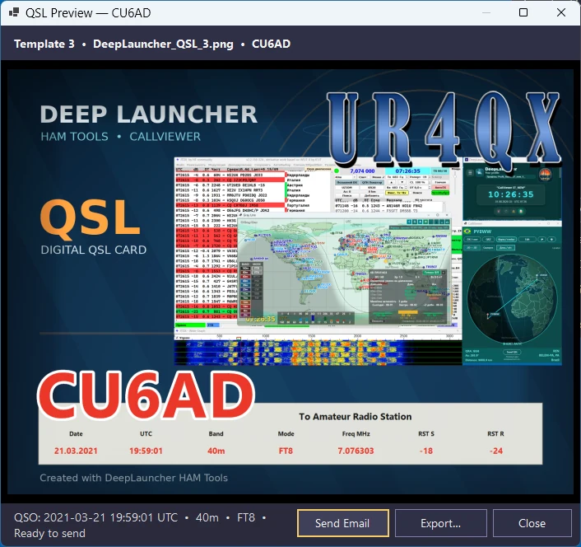This screenshot has height=547, width=581.
Task: Click the QSL card preview image
Action: (x=290, y=282)
